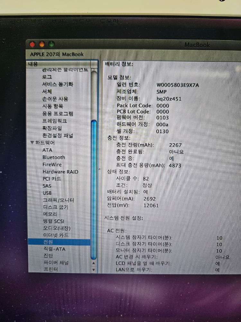Select 프레임워크 entry
This screenshot has height=322, width=241.
coord(55,121)
